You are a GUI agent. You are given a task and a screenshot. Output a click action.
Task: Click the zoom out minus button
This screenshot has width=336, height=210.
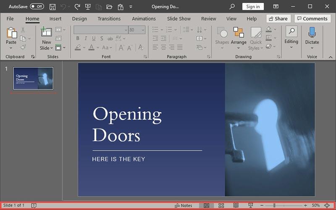coord(262,205)
